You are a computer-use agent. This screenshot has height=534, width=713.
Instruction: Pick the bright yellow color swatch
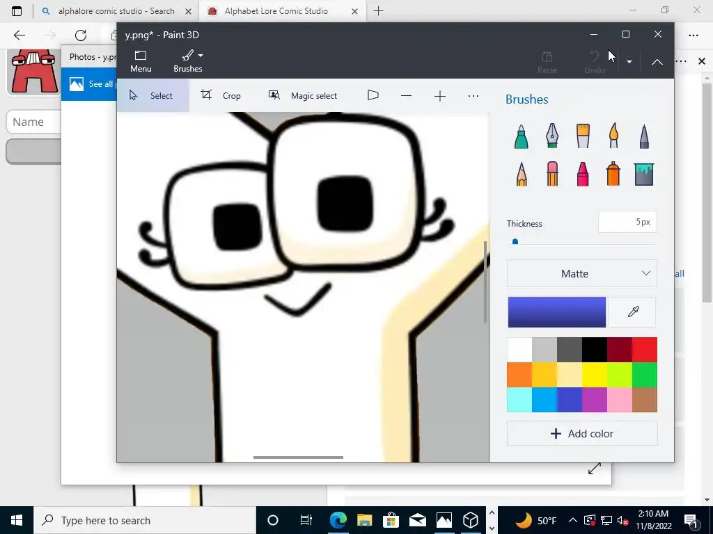pyautogui.click(x=595, y=375)
